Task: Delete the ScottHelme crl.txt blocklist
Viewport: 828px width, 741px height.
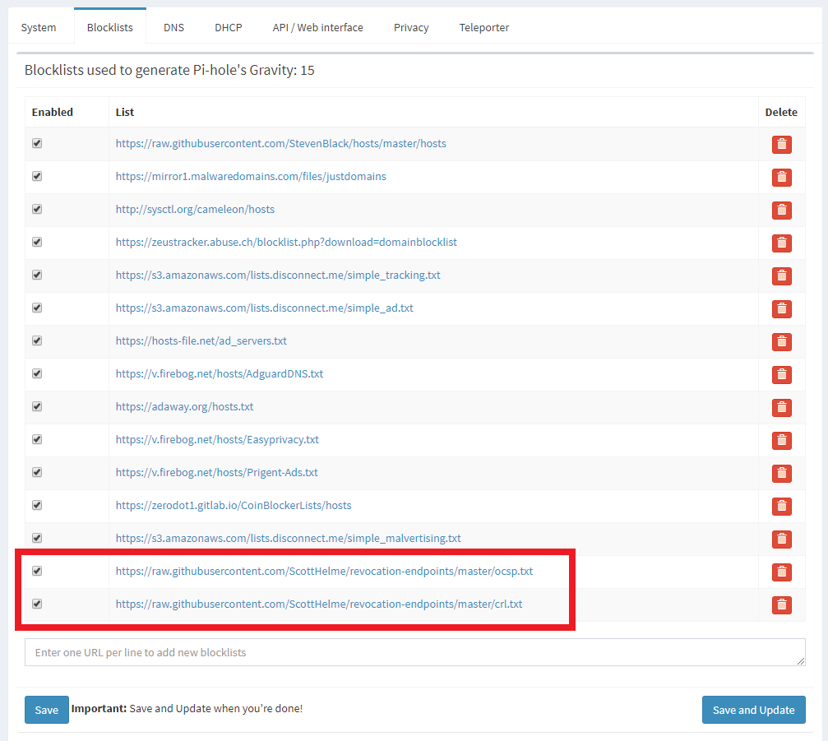Action: (781, 604)
